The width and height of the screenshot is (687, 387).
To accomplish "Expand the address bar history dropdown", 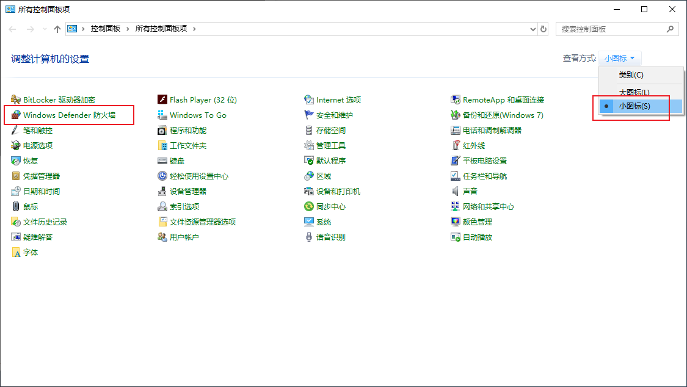I will [x=533, y=29].
